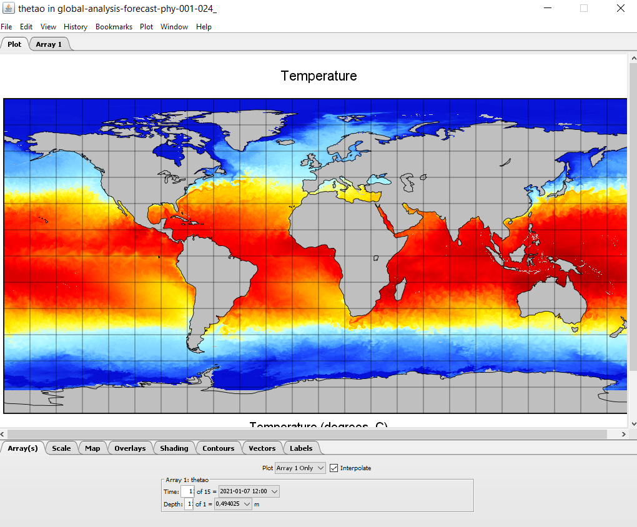The width and height of the screenshot is (637, 527).
Task: Open the Plot 'Array 1 Only' dropdown
Action: [300, 468]
